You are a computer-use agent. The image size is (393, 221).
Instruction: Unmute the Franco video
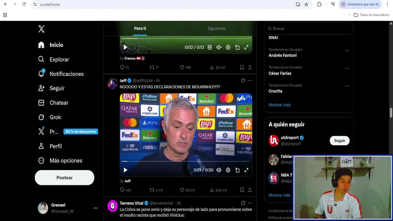[219, 47]
